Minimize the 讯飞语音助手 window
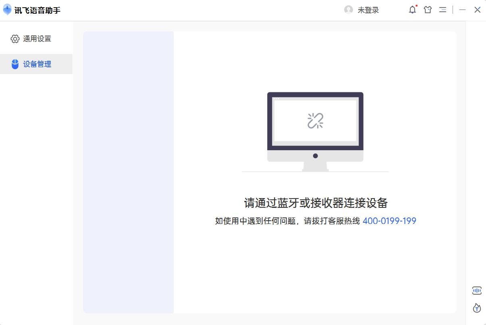Image resolution: width=486 pixels, height=325 pixels. [463, 10]
